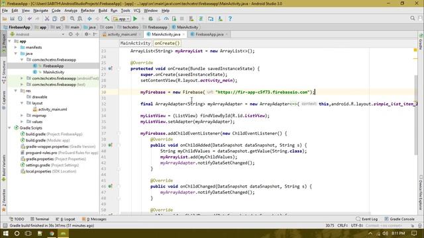Open project panel settings gear
Viewport: 424px width, 238px height.
click(x=87, y=34)
